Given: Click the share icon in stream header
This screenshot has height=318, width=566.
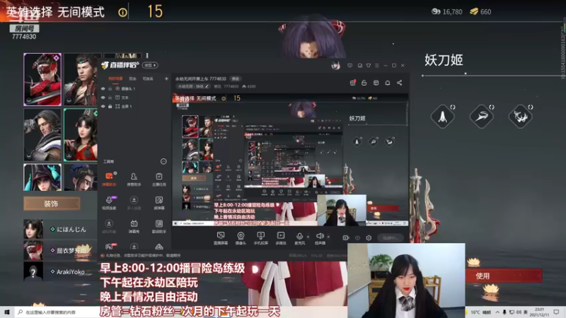Looking at the screenshot, I should point(400,83).
